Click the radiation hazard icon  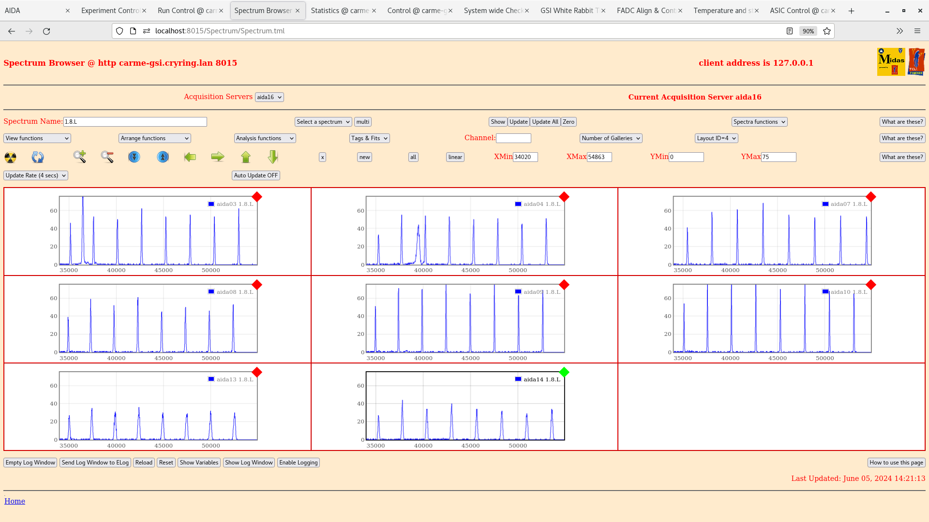pos(10,157)
